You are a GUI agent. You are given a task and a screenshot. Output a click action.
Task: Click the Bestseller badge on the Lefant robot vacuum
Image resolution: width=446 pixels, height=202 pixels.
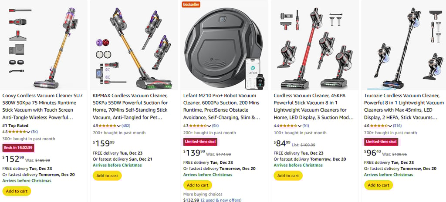(190, 4)
